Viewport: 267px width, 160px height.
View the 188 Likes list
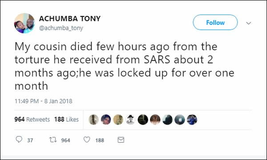[66, 120]
